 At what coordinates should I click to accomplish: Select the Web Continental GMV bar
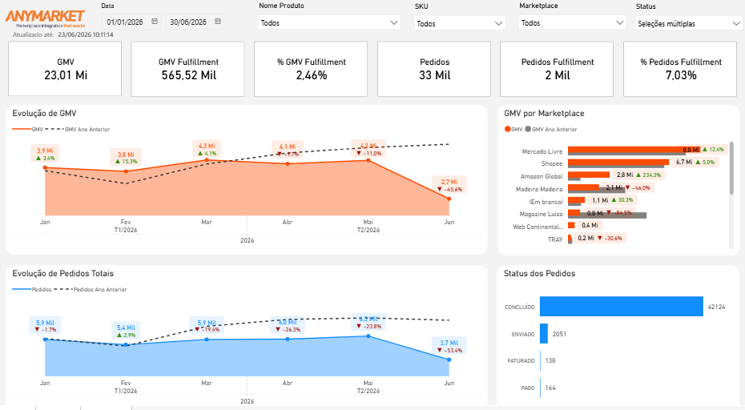[572, 225]
